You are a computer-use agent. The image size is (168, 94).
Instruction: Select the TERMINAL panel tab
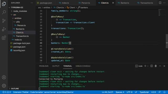click(67, 66)
